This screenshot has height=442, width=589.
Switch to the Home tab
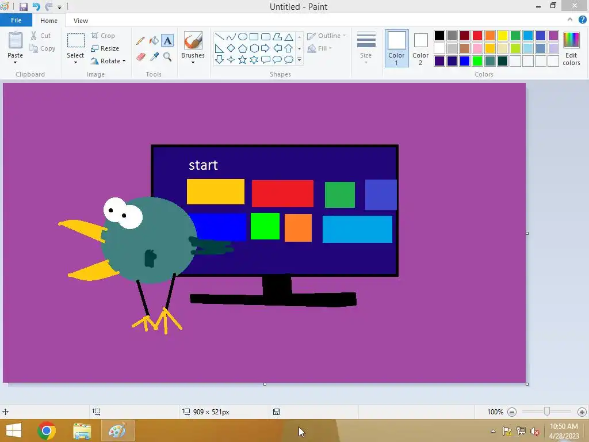49,21
